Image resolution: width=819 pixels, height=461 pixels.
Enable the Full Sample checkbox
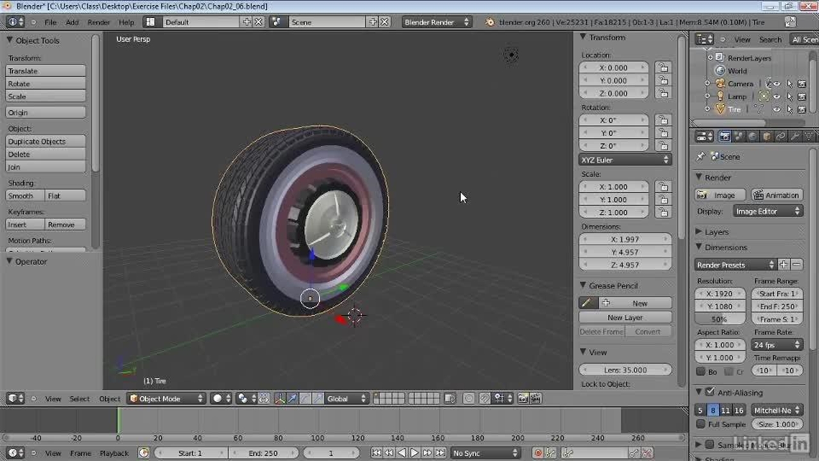(701, 425)
